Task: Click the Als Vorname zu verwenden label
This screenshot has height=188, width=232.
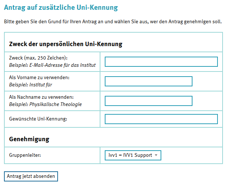Action: pyautogui.click(x=39, y=78)
